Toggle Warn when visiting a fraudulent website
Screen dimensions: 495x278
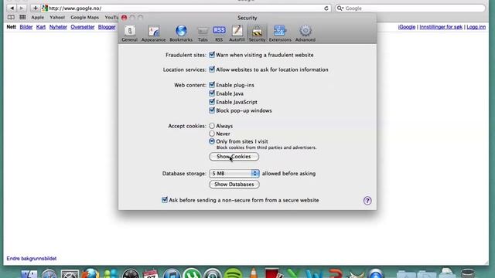(212, 55)
